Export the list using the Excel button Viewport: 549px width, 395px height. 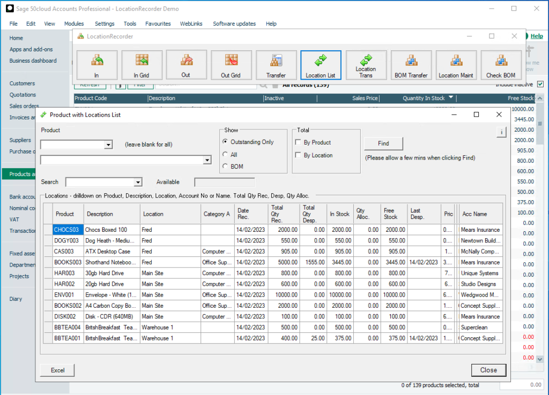pyautogui.click(x=56, y=370)
